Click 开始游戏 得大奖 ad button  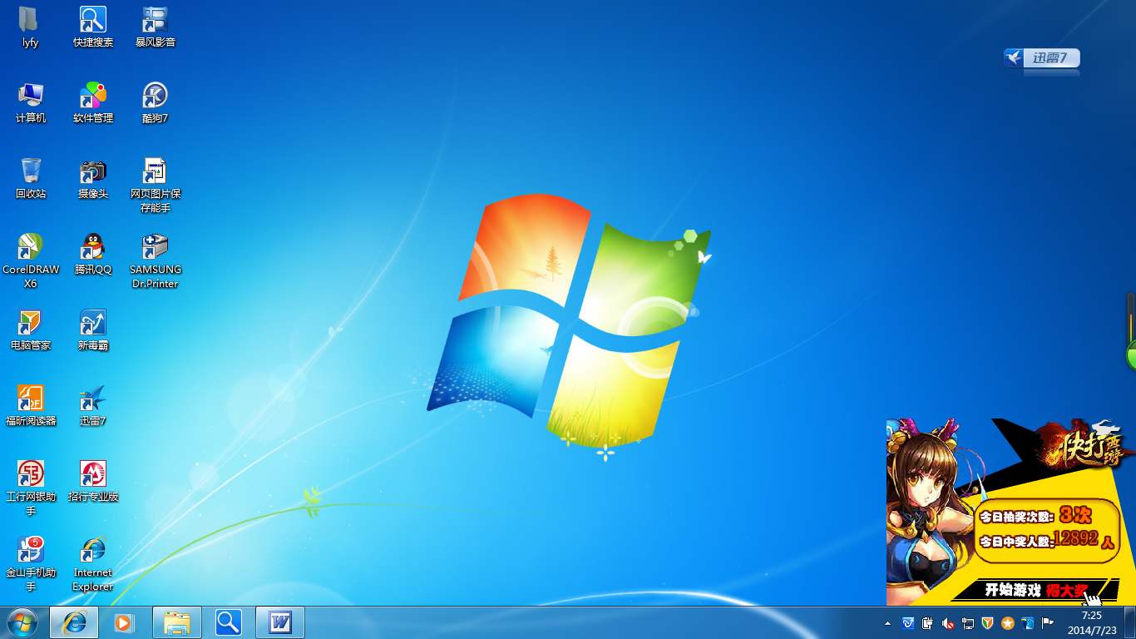tap(1035, 590)
